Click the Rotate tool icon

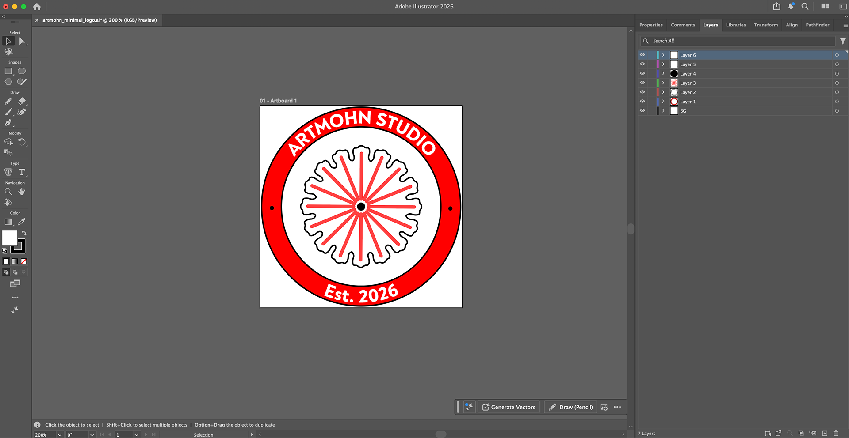point(22,142)
